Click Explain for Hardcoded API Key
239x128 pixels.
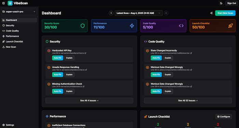[69, 58]
